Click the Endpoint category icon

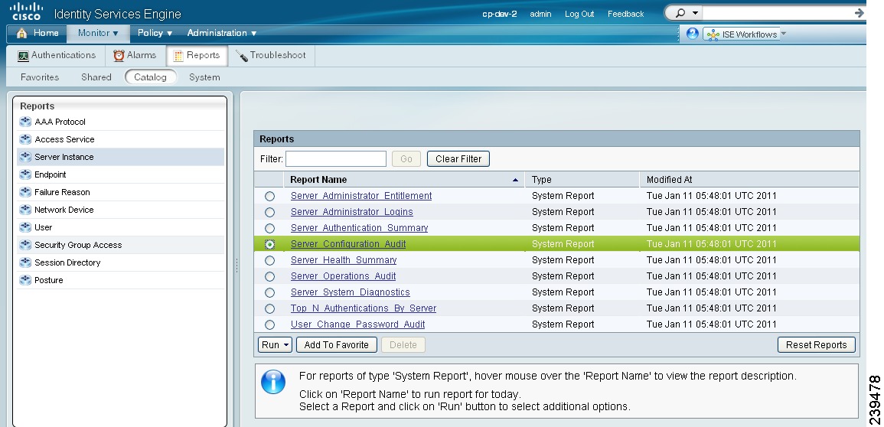(x=25, y=174)
